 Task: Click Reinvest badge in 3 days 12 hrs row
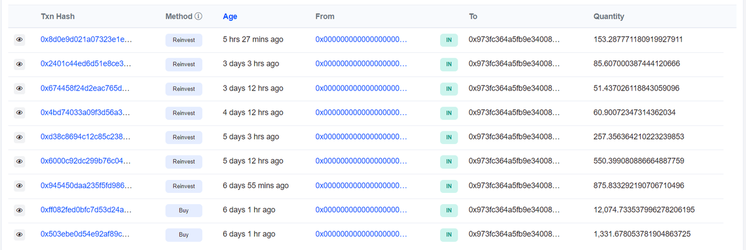(183, 89)
